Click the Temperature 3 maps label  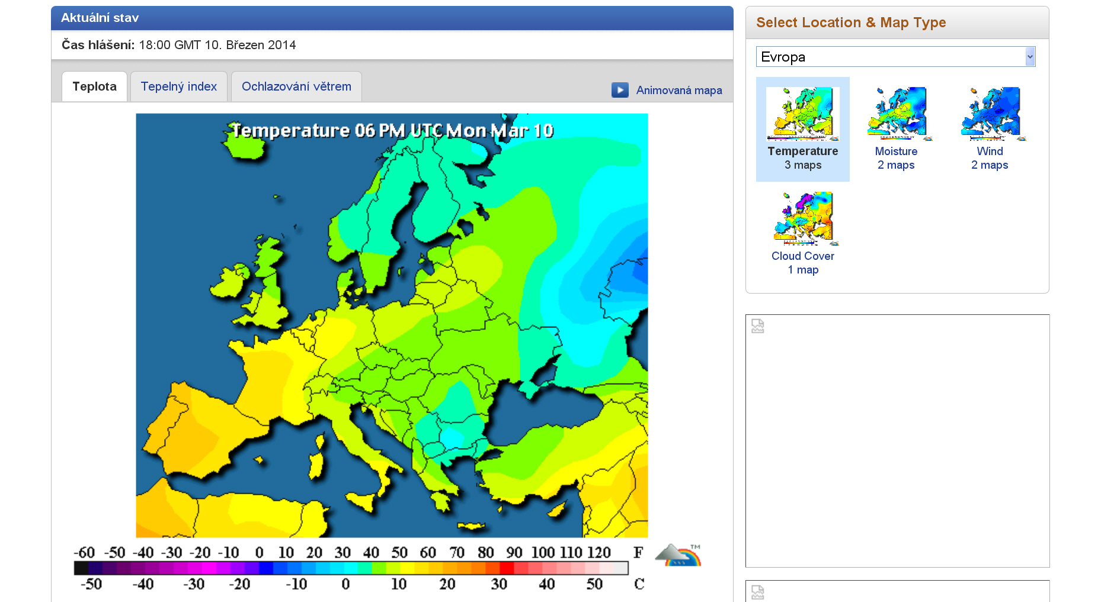(x=802, y=158)
